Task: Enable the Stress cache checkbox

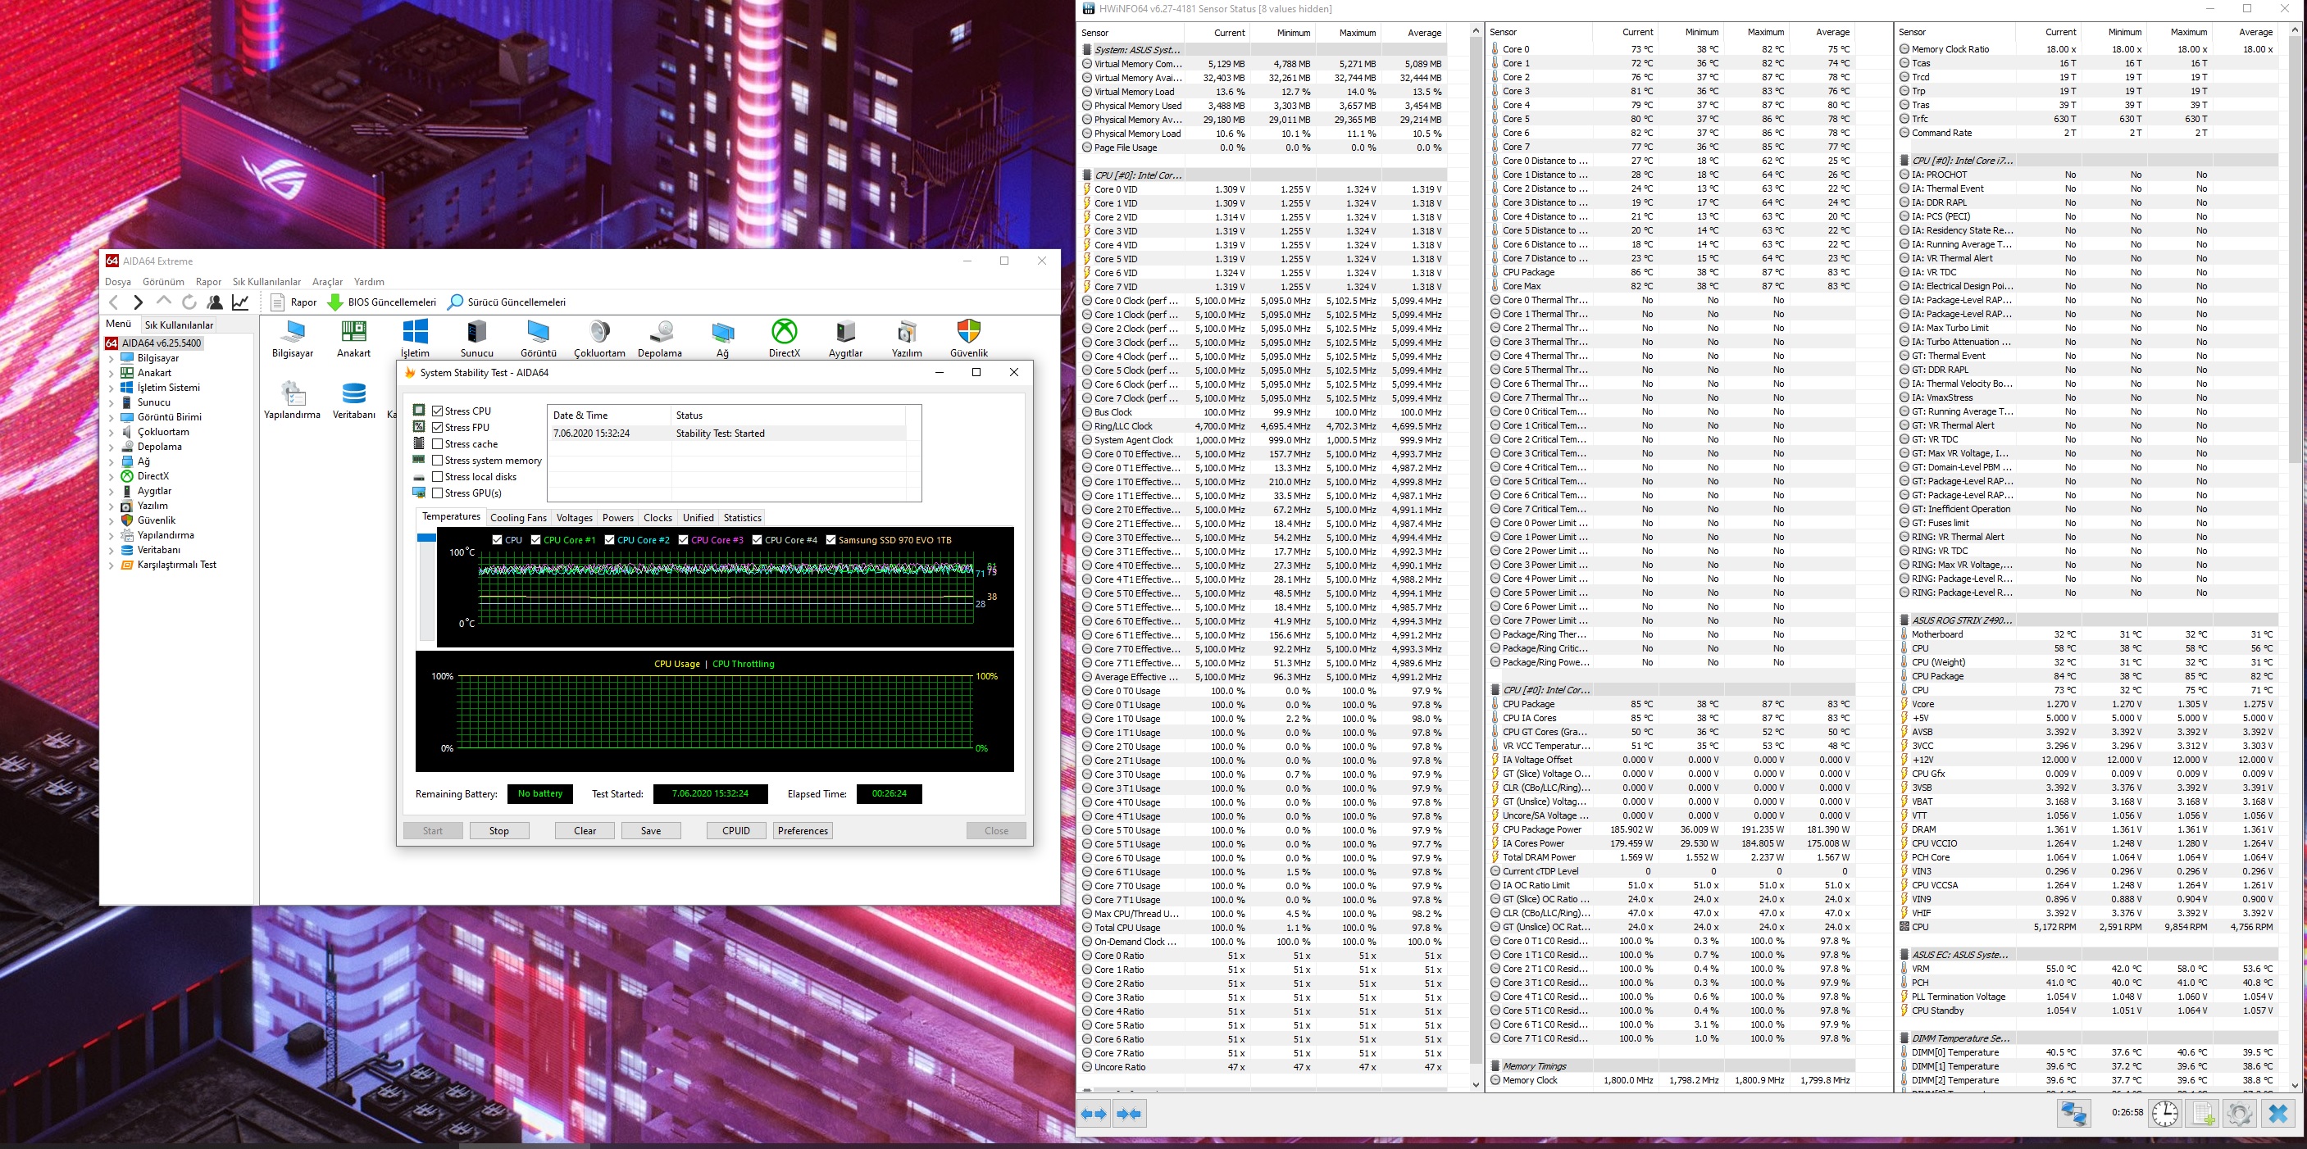Action: [438, 443]
